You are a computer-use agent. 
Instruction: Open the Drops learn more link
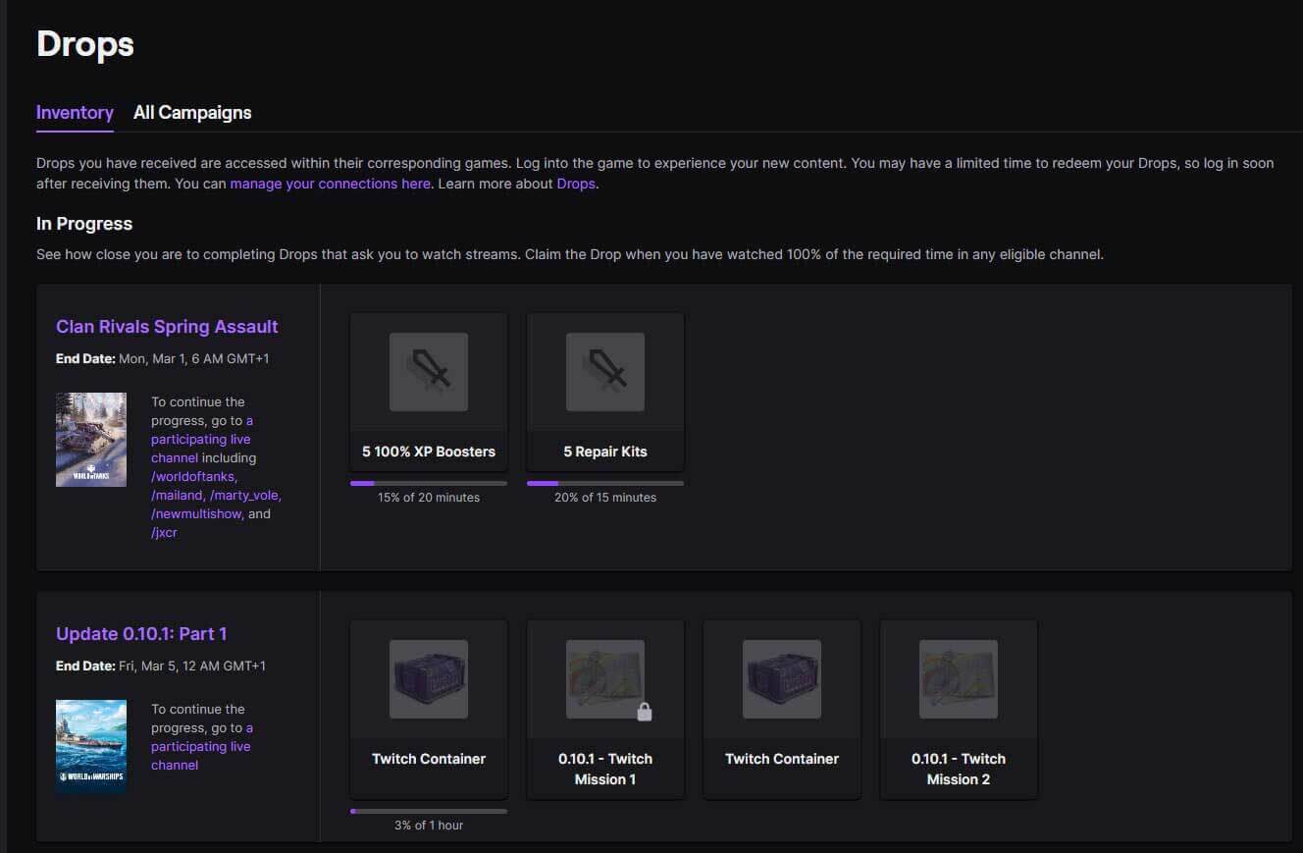[576, 184]
